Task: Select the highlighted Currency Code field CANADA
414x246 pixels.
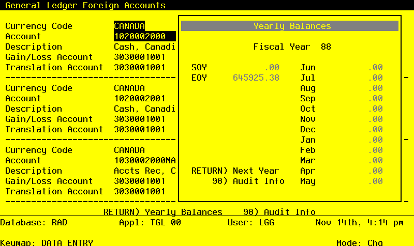Action: point(129,26)
